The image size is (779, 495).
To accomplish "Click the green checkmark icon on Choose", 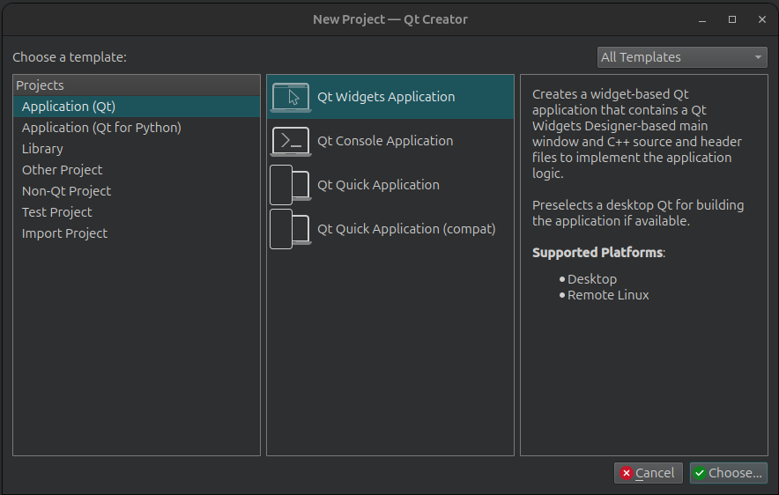I will [x=700, y=473].
